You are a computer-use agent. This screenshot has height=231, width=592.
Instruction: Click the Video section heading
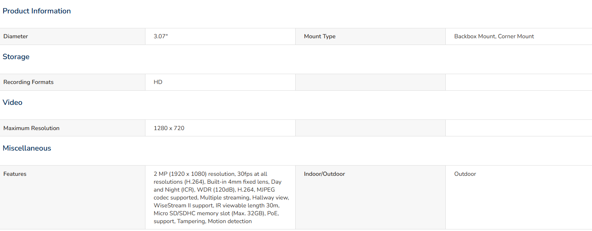tap(13, 102)
